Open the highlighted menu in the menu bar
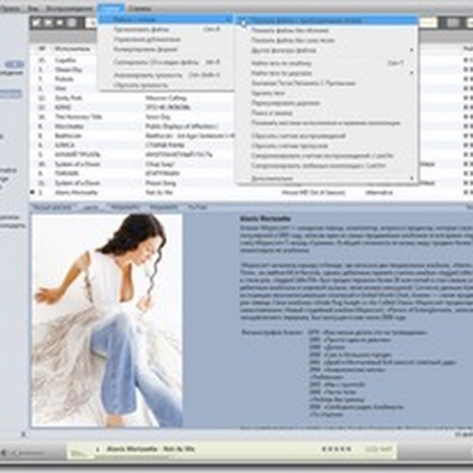 pos(111,8)
